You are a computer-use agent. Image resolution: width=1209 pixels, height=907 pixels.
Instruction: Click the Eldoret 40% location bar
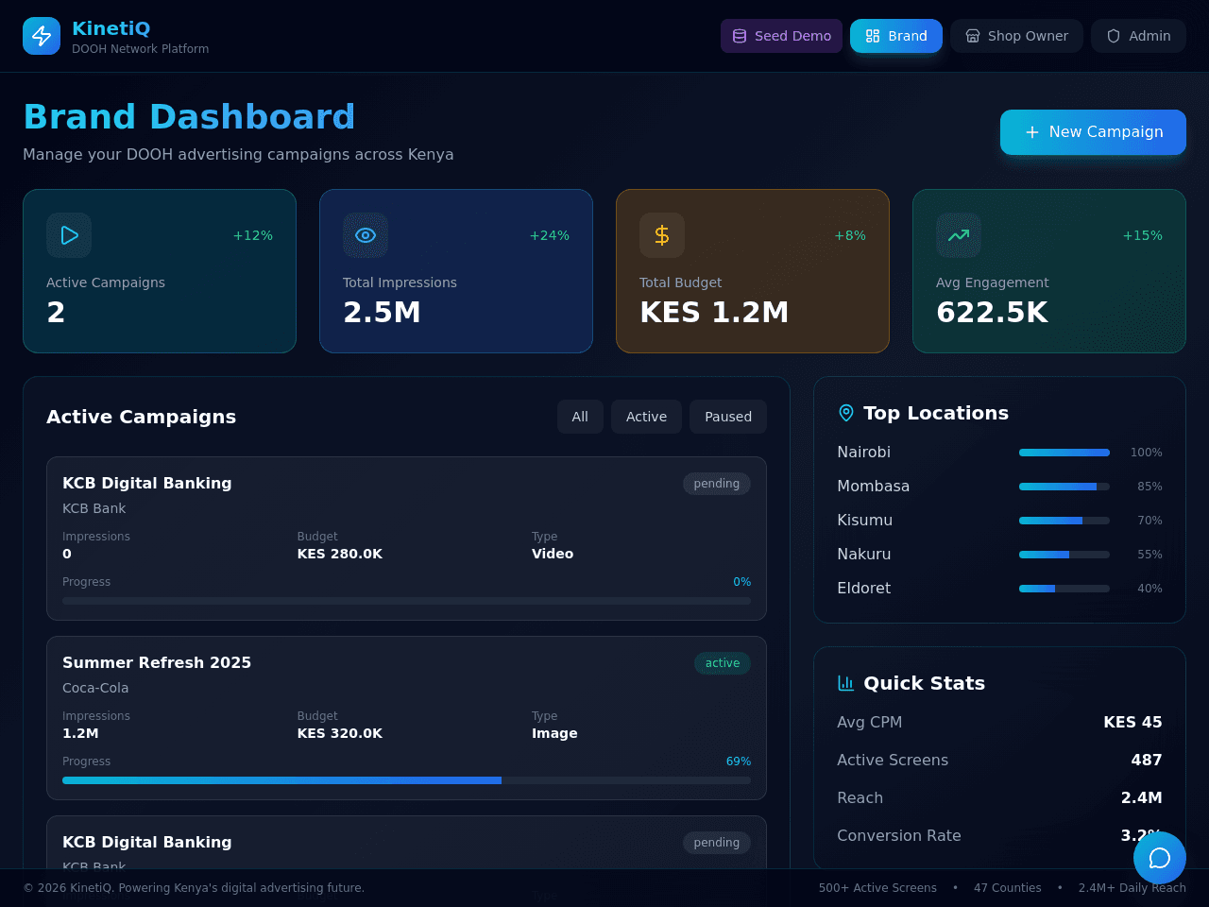pos(1064,589)
